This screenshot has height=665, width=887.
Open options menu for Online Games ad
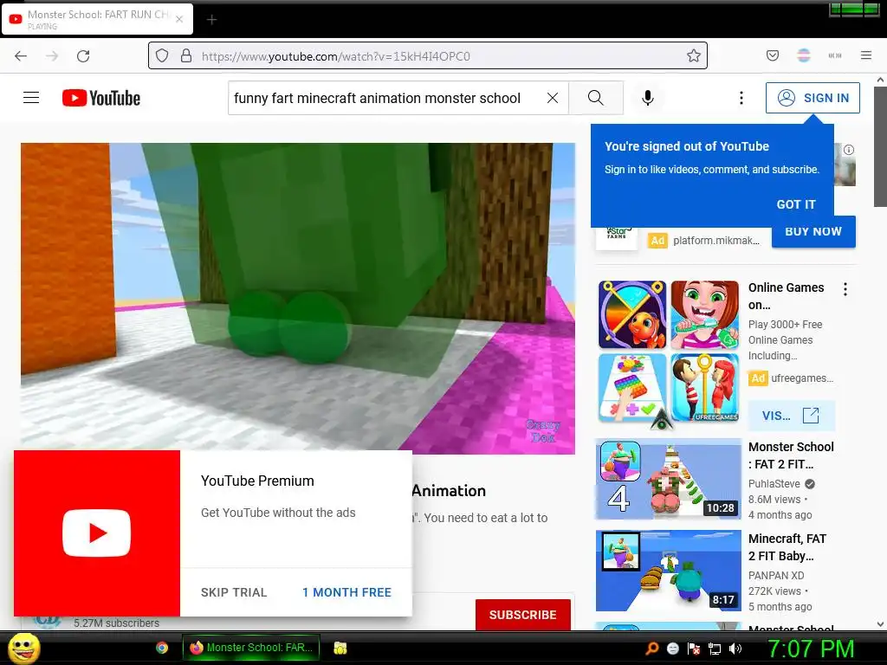845,289
